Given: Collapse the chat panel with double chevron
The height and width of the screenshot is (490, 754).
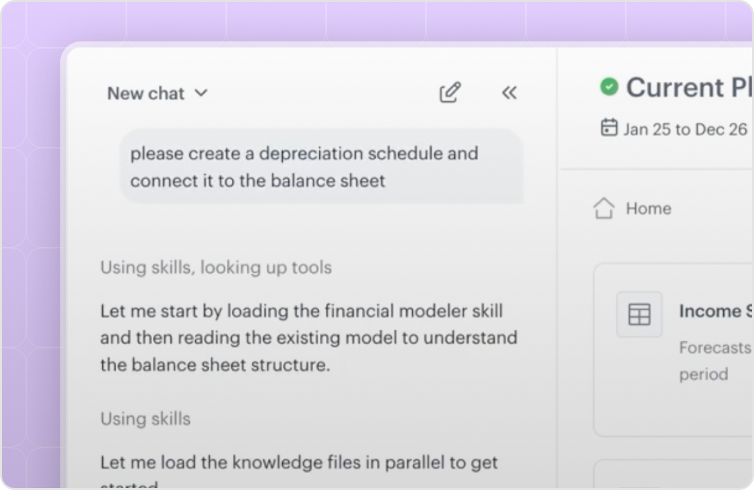Looking at the screenshot, I should point(509,93).
